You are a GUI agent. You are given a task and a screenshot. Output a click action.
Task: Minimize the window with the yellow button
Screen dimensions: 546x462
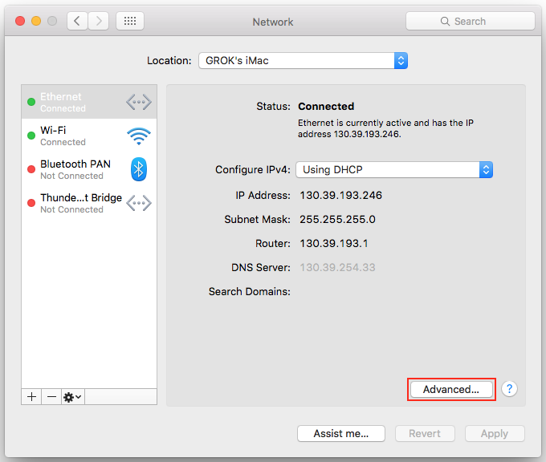pyautogui.click(x=36, y=21)
